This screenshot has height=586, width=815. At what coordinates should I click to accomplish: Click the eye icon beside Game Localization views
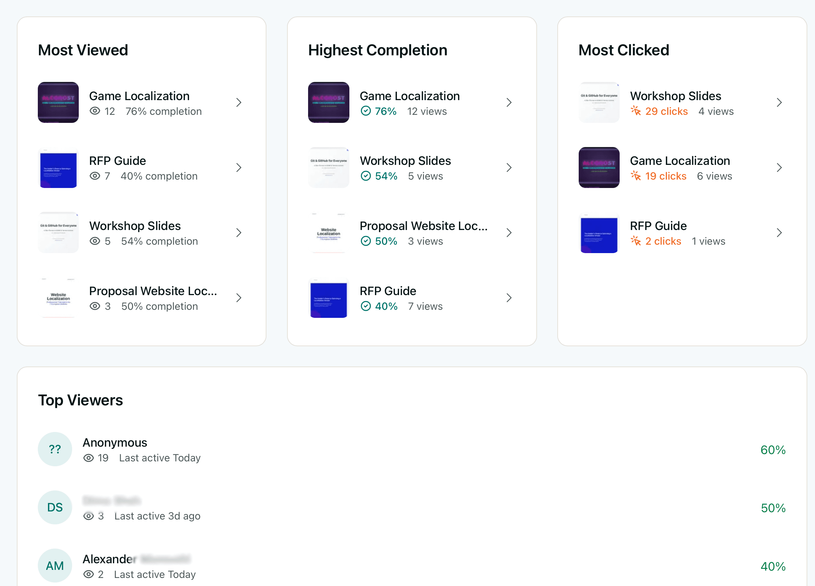95,111
